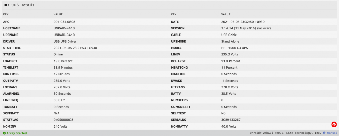Click the BCHARGE 93.0 Percent value

[231, 61]
